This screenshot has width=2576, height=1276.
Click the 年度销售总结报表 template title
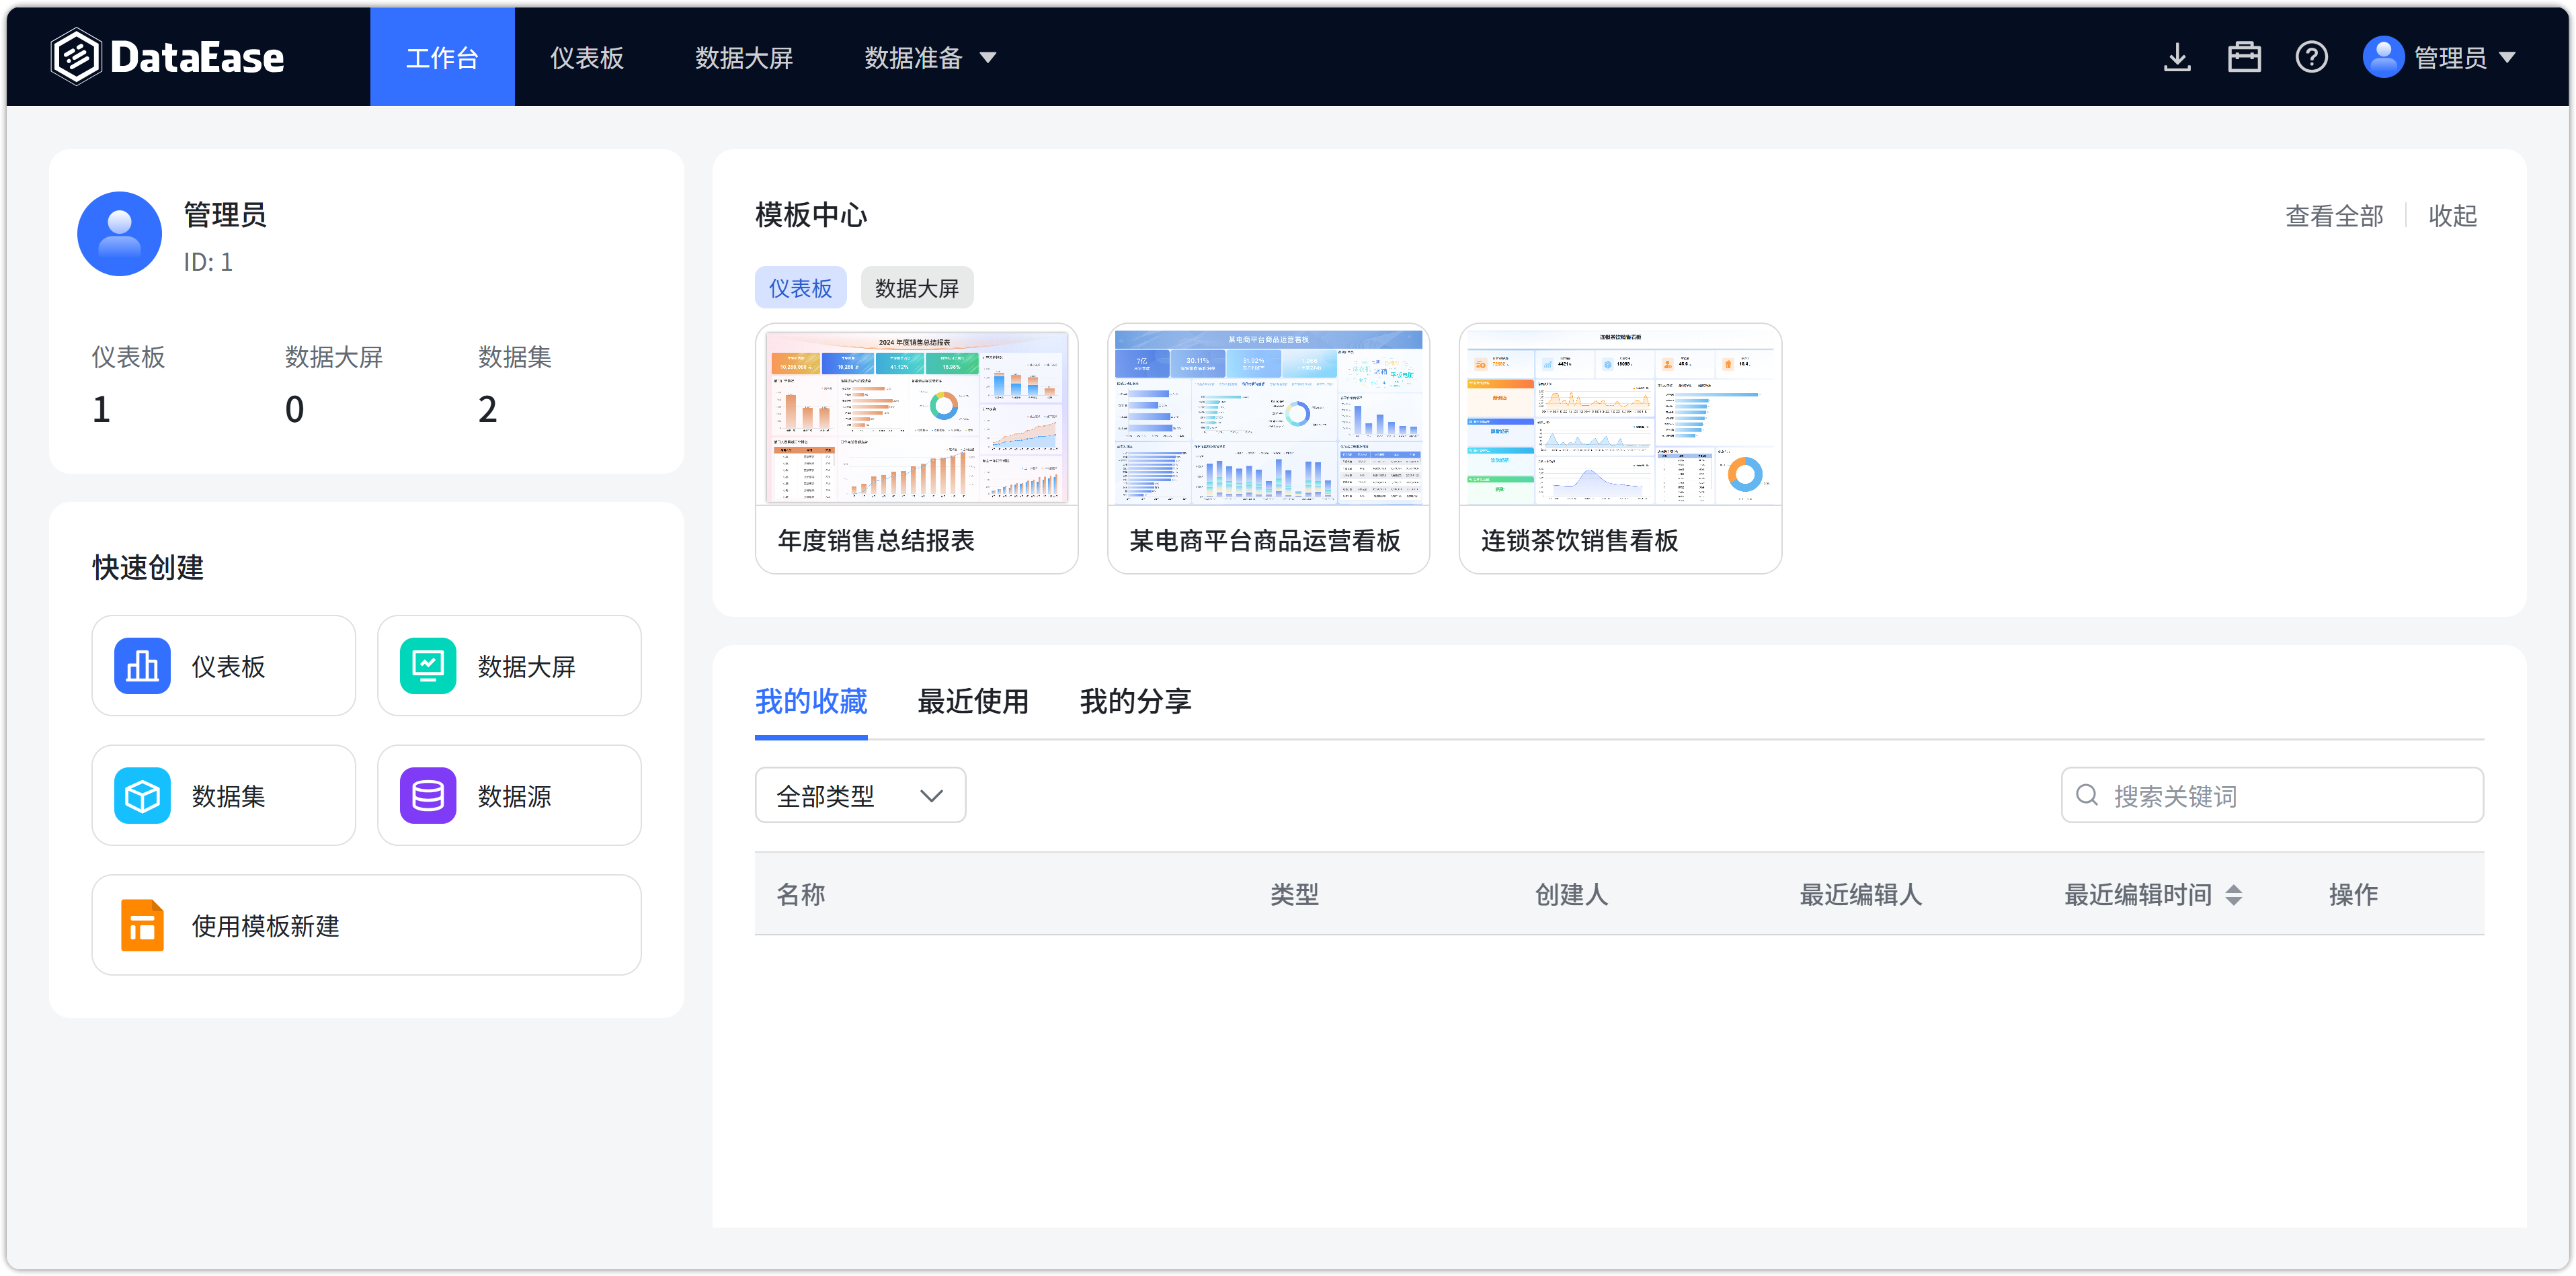pyautogui.click(x=876, y=541)
